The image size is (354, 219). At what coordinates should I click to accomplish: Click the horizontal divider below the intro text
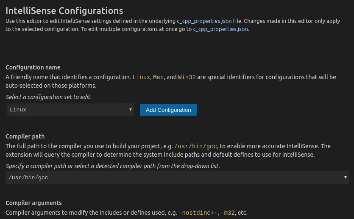coord(177,48)
